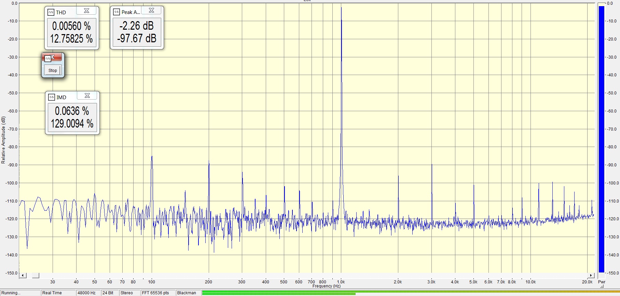Click the "24 Bit" status field
620x296 pixels.
(x=110, y=293)
